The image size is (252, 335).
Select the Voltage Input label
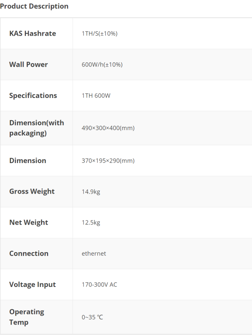click(x=33, y=285)
